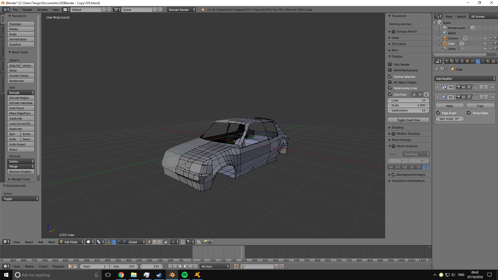Open the Edit Mode selector dropdown
498x280 pixels.
click(x=71, y=242)
